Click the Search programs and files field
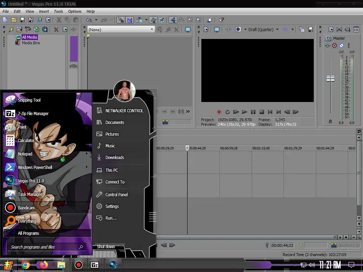The width and height of the screenshot is (363, 272). [46, 247]
